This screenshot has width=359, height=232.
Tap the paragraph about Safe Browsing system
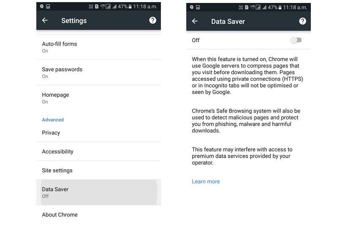click(246, 121)
